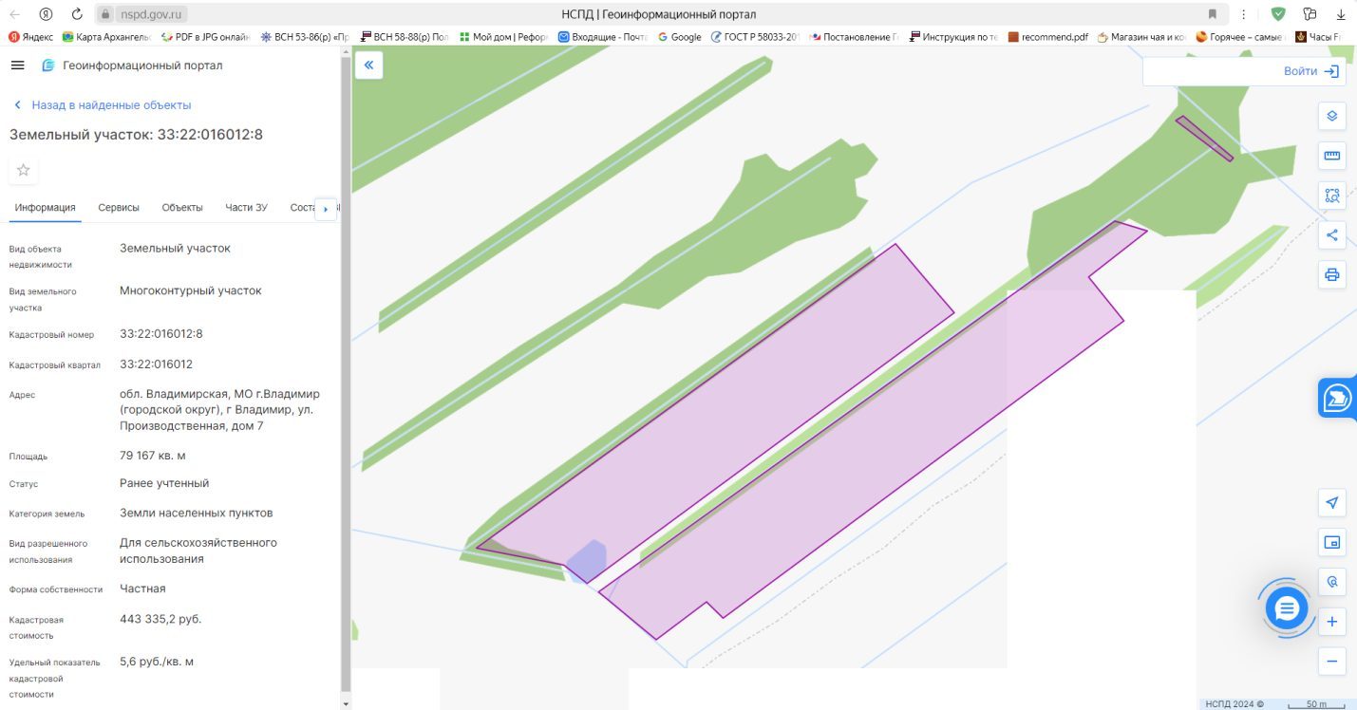Toggle the overview mini-map
This screenshot has width=1357, height=710.
[1332, 543]
